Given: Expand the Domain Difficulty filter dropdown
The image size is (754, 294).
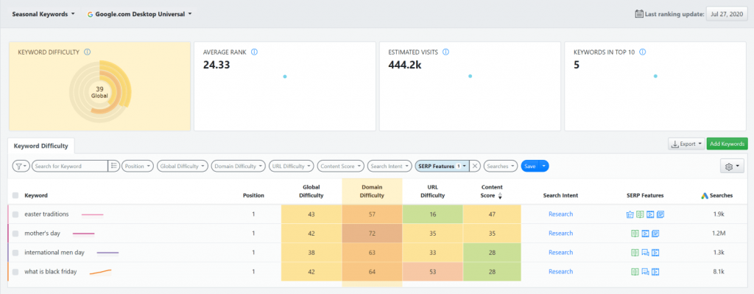Looking at the screenshot, I should (x=238, y=166).
